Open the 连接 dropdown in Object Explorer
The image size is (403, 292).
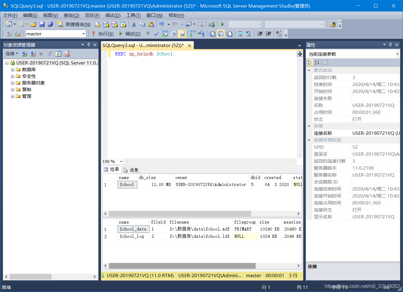pos(12,54)
